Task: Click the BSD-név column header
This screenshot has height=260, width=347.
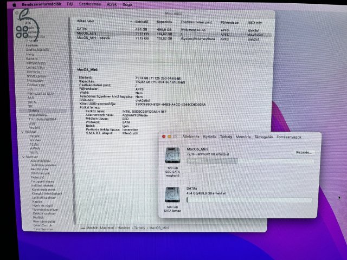Action: [x=255, y=23]
